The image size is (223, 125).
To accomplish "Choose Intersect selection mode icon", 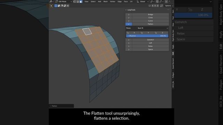I will tap(68, 6).
